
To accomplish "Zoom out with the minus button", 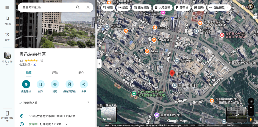I will 251,113.
